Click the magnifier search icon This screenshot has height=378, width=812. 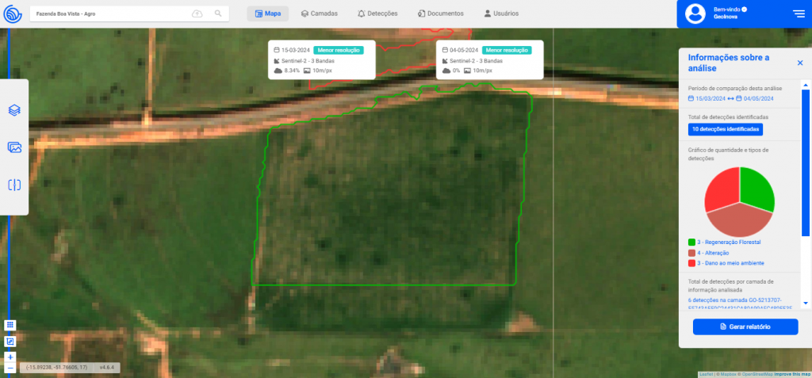pos(218,14)
